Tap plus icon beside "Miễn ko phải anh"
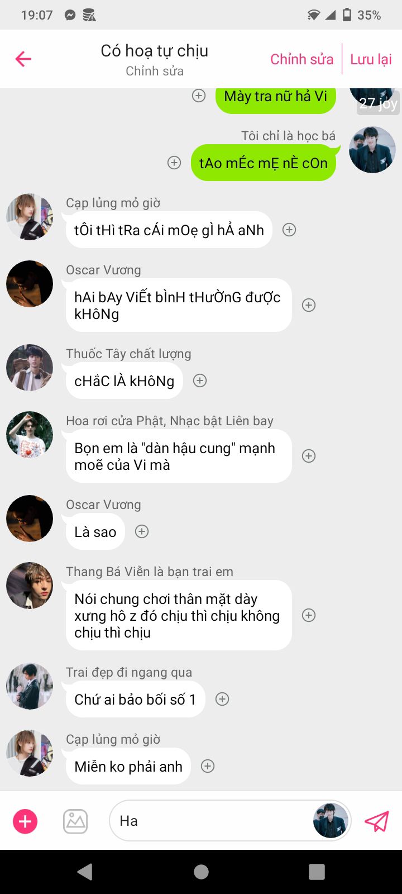Screen dimensions: 402x894 click(208, 766)
